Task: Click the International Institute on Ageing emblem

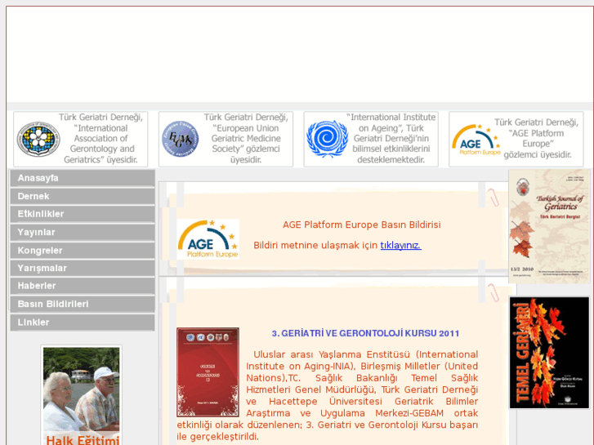Action: coord(327,139)
